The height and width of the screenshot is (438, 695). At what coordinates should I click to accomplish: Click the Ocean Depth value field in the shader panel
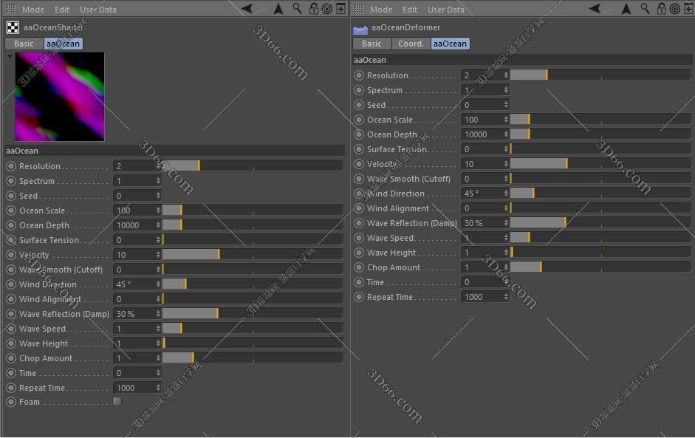click(x=134, y=225)
